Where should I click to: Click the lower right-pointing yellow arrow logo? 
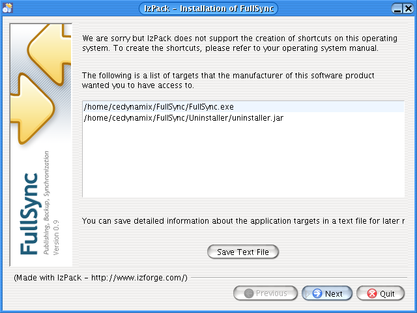(x=32, y=109)
